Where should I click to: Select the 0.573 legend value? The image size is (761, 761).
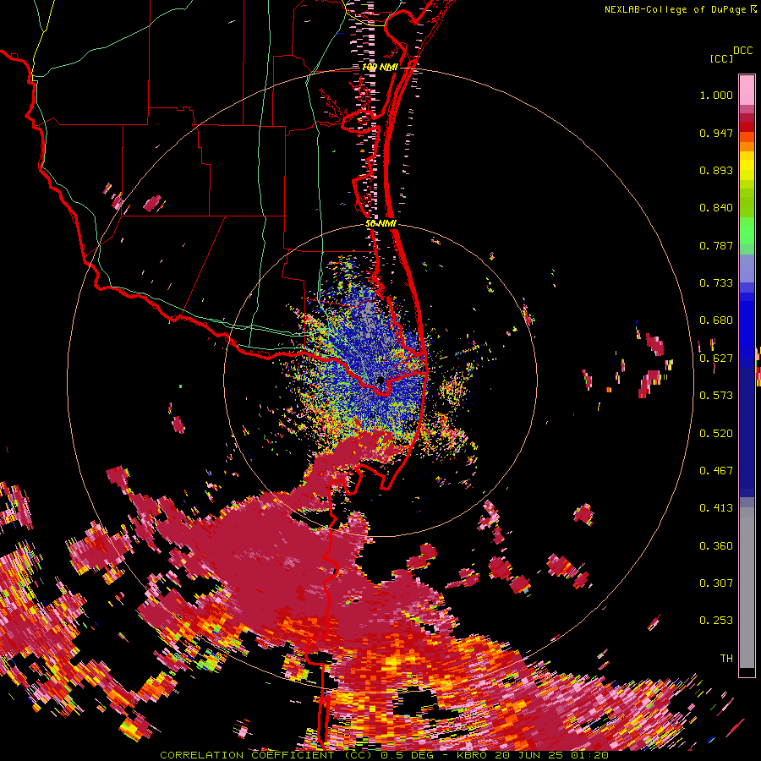[x=716, y=396]
